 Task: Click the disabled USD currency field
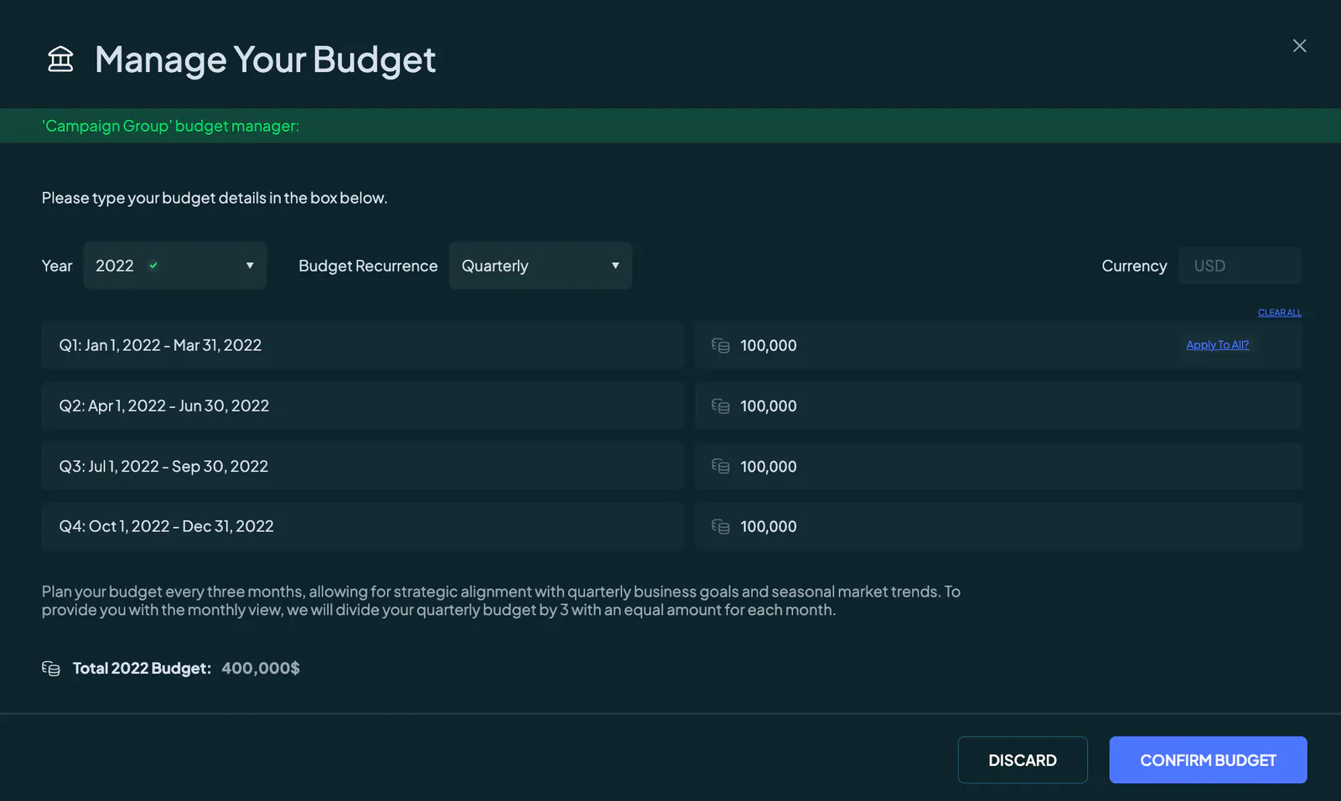(x=1240, y=266)
